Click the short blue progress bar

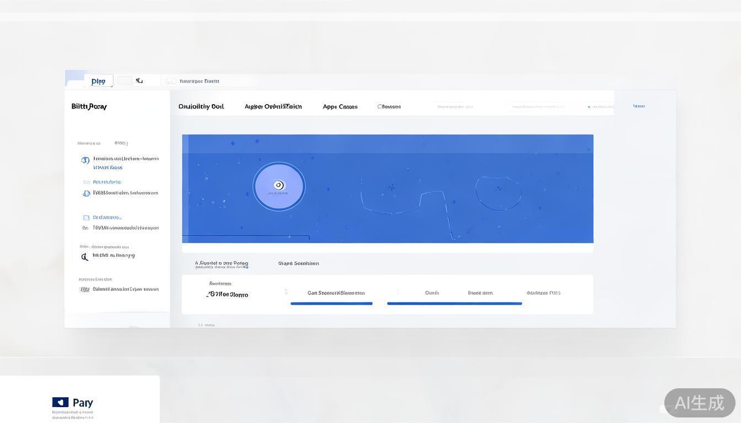coord(331,303)
